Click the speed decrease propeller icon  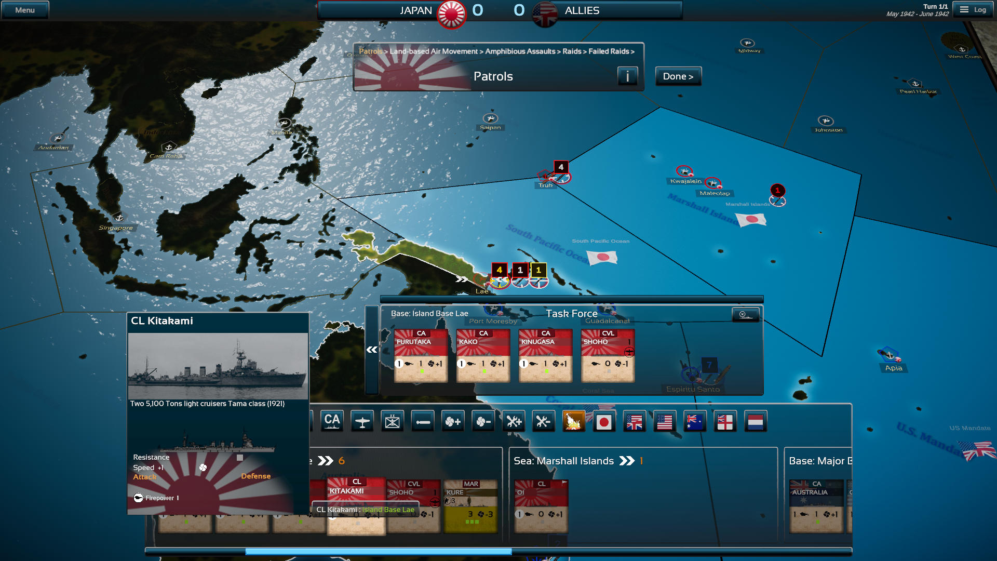[483, 421]
